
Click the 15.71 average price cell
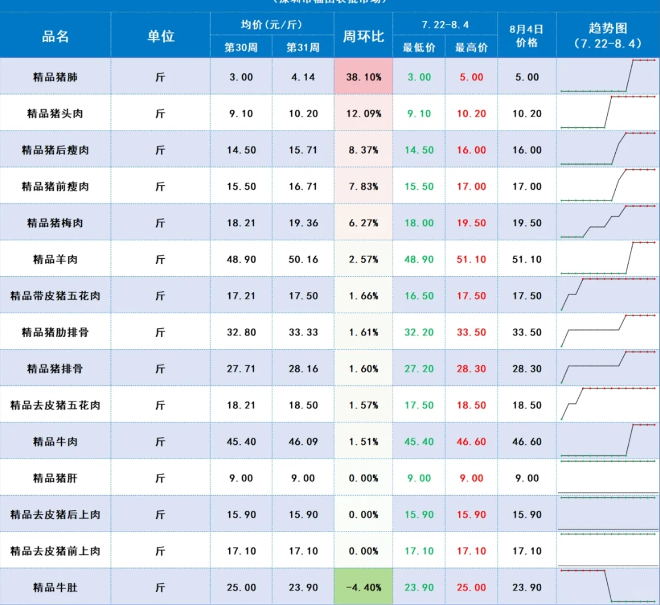pyautogui.click(x=303, y=150)
